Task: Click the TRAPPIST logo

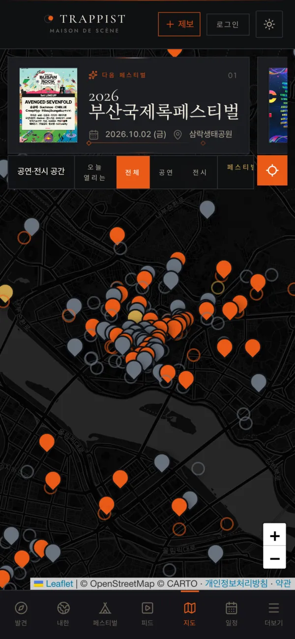Action: point(85,24)
